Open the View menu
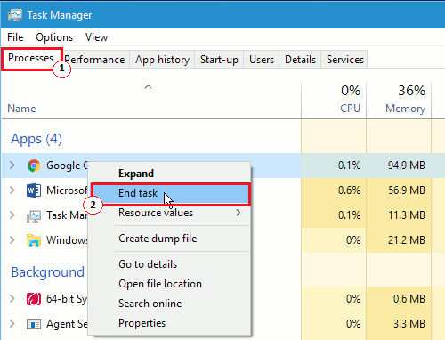 pos(96,37)
